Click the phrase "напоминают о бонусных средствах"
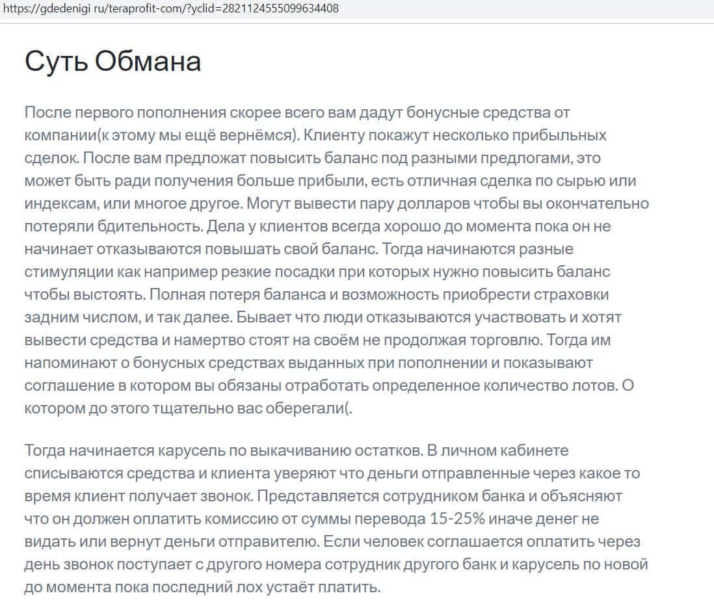The width and height of the screenshot is (714, 615). tap(153, 363)
